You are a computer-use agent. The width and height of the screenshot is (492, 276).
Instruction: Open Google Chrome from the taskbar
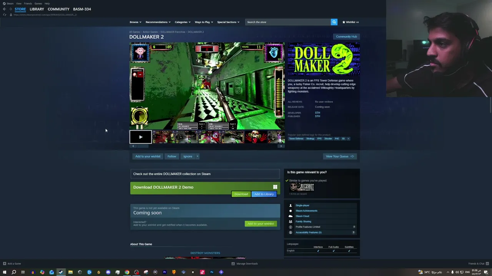point(127,272)
